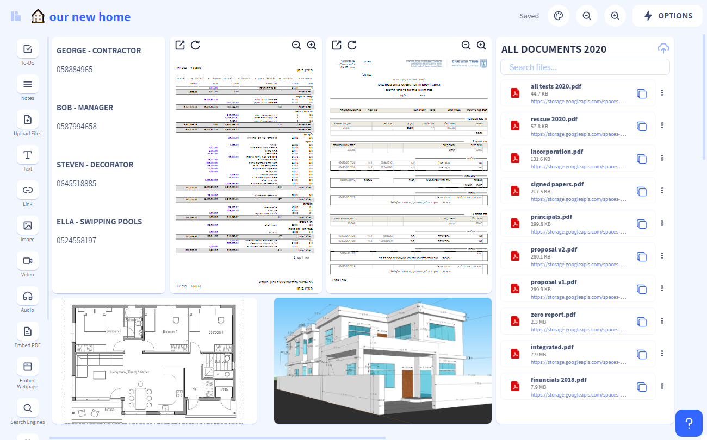This screenshot has width=707, height=440.
Task: Open the theme palette icon
Action: click(559, 16)
